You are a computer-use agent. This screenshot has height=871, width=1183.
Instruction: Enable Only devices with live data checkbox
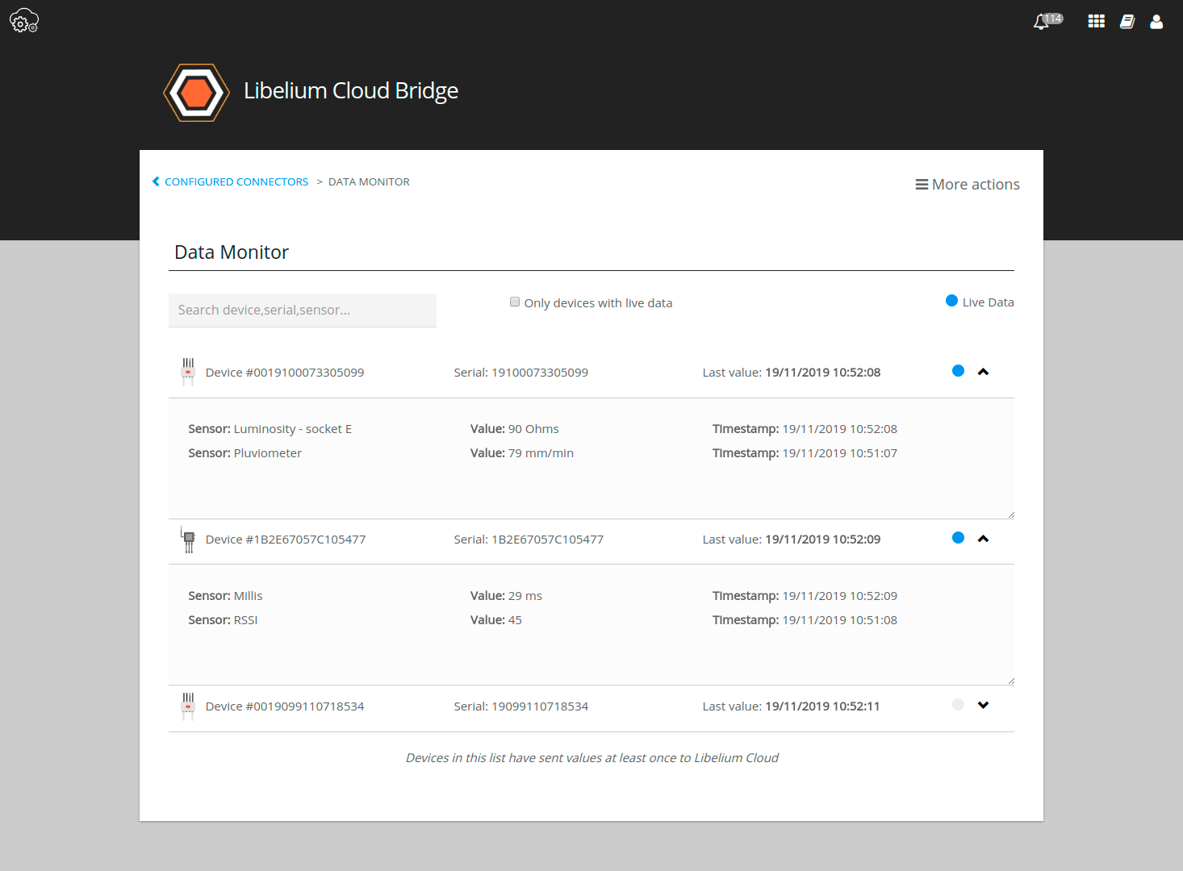[515, 302]
